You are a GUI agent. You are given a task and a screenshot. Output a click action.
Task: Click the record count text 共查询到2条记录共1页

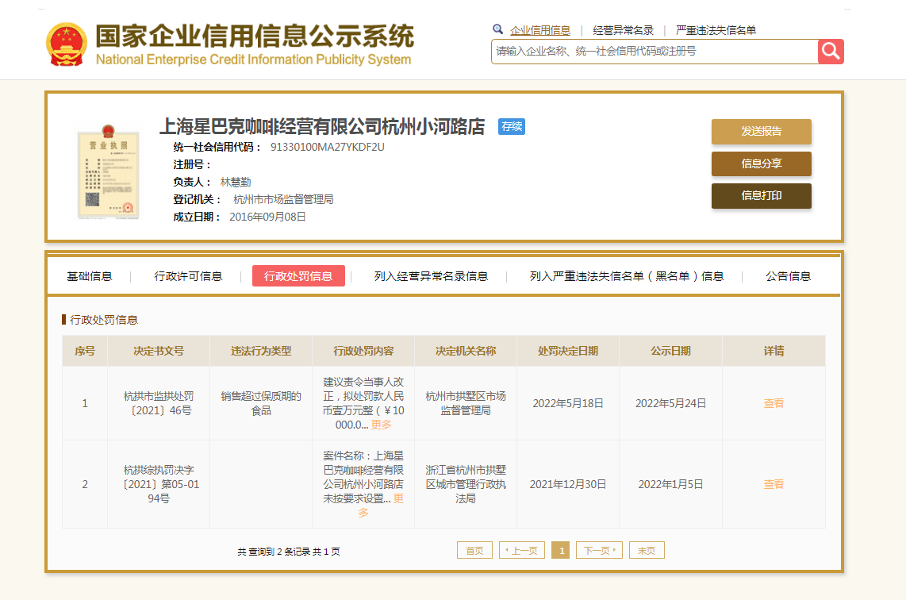tap(288, 552)
